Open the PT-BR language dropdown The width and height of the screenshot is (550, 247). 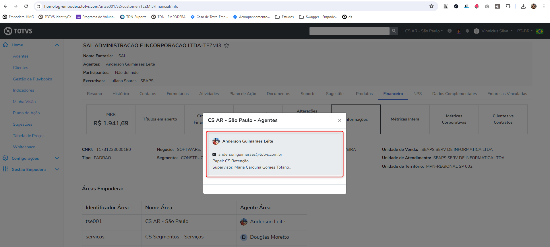(525, 31)
